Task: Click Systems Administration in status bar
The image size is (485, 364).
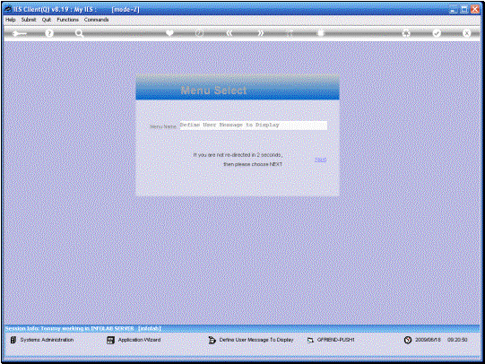Action: (47, 340)
